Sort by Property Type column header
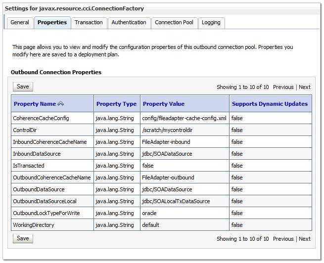The height and width of the screenshot is (263, 324). pos(116,104)
